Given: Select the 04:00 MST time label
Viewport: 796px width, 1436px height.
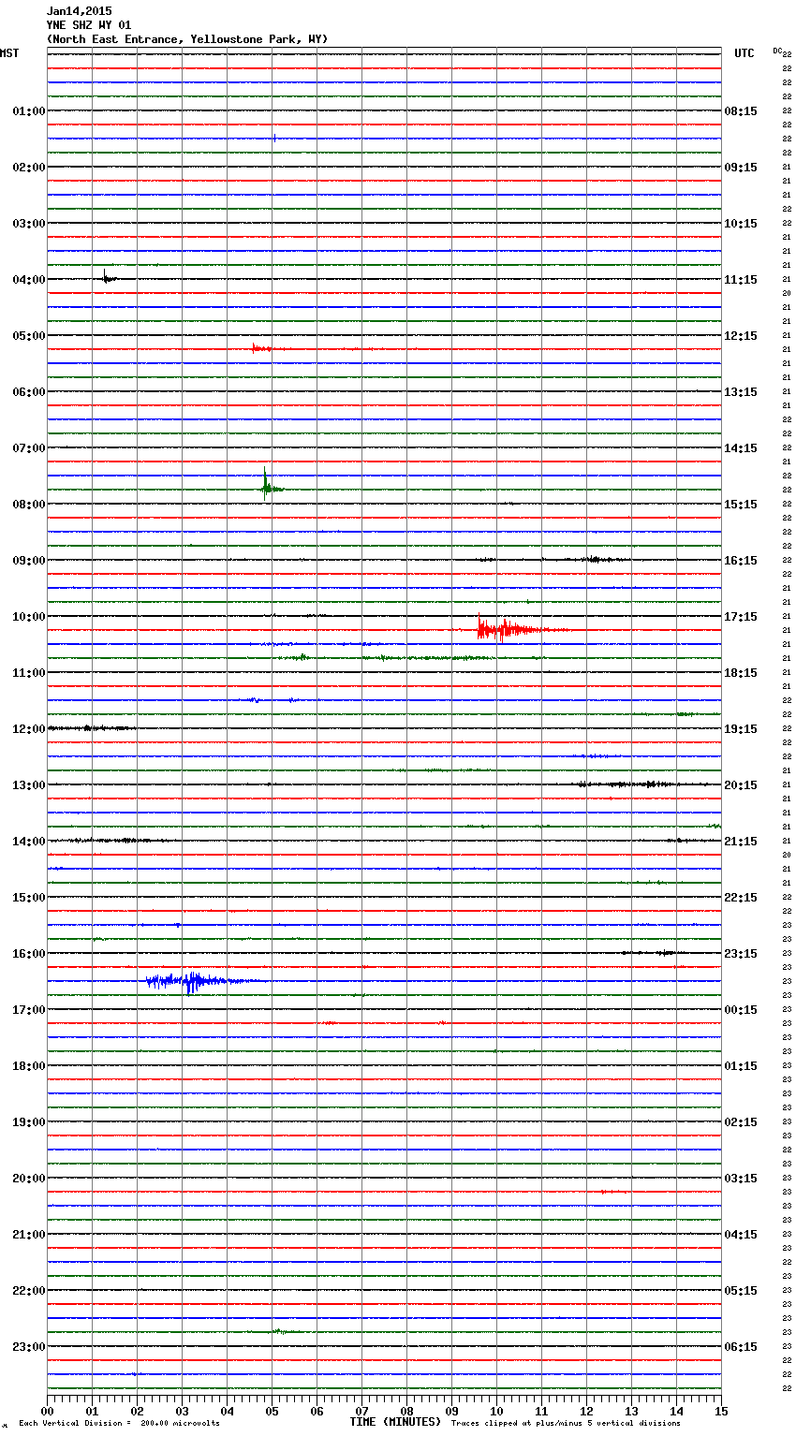Looking at the screenshot, I should [x=28, y=280].
